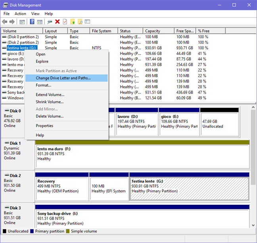Open the File menu

click(x=7, y=14)
